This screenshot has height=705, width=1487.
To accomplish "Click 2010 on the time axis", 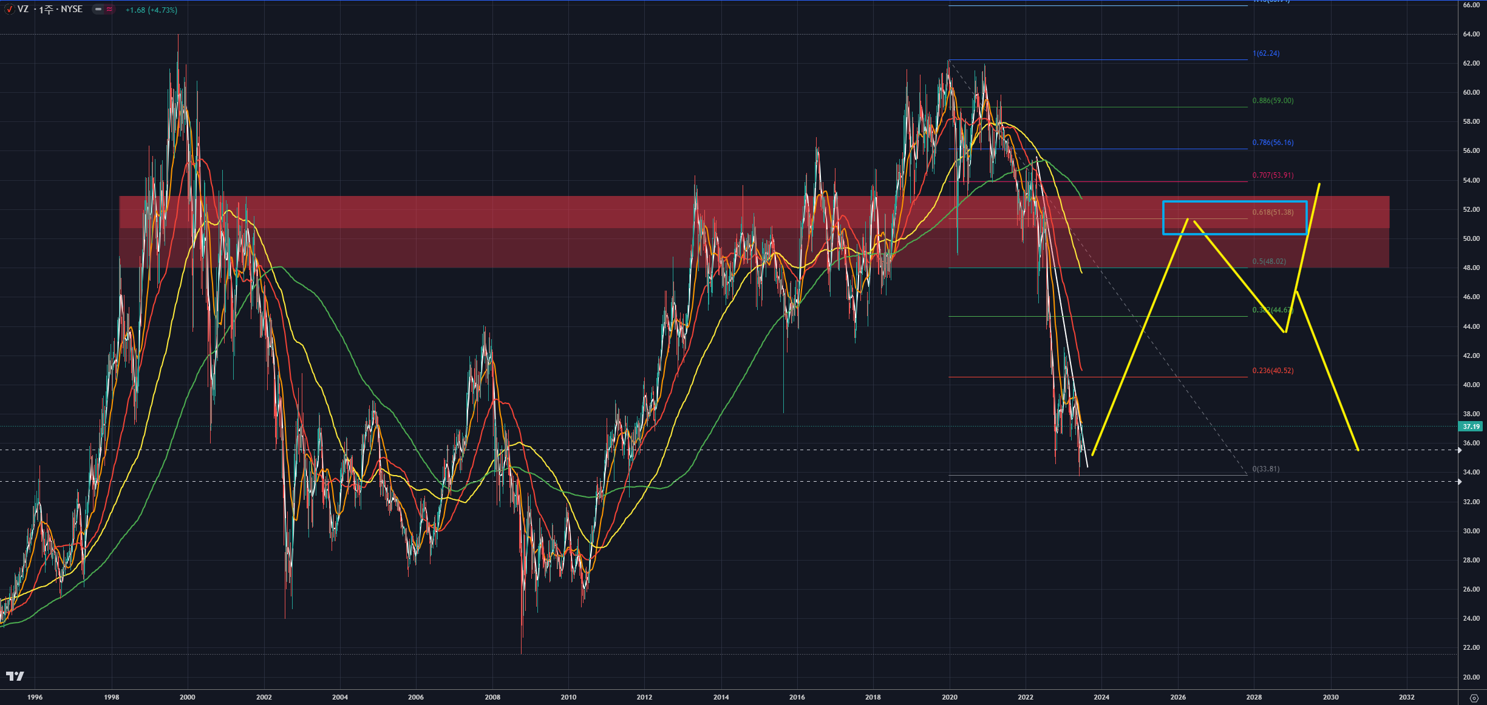I will click(x=568, y=697).
